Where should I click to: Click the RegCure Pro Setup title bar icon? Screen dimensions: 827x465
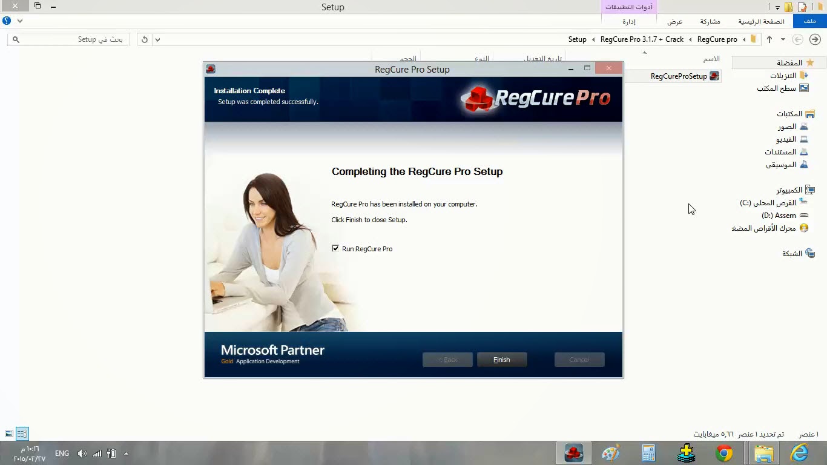click(x=211, y=69)
